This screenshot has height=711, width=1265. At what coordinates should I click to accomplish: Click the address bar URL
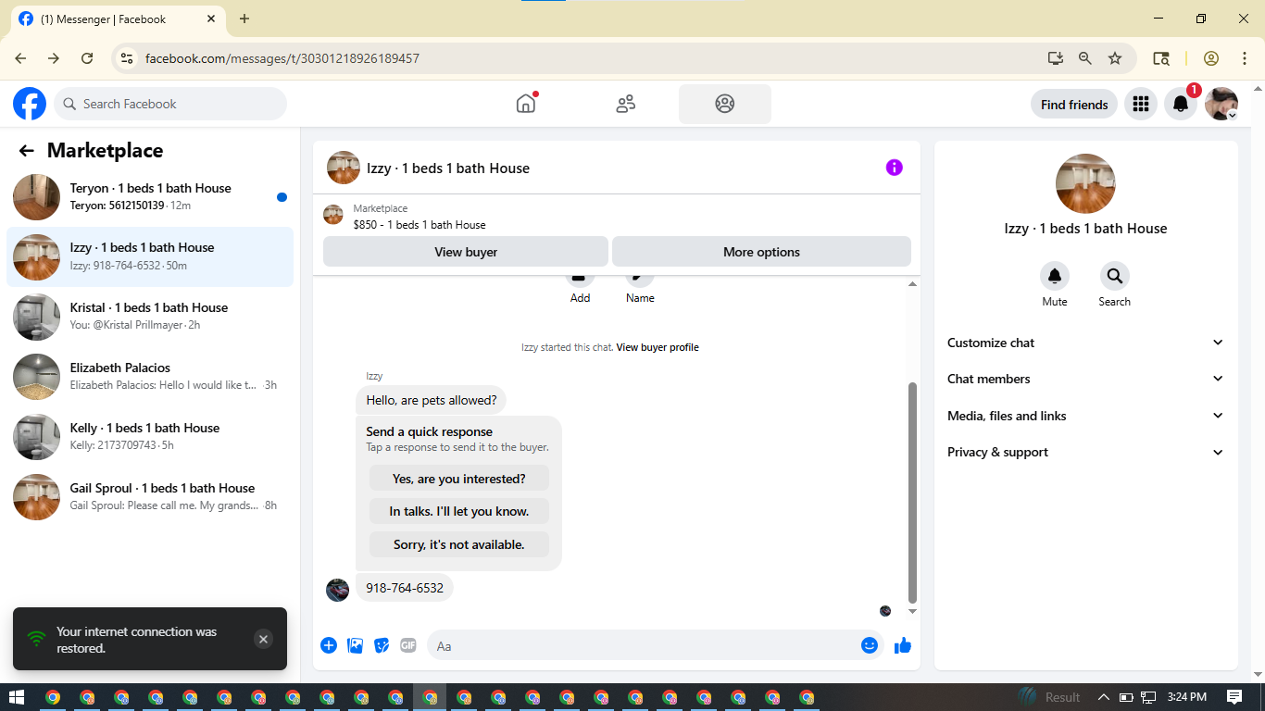[x=282, y=58]
